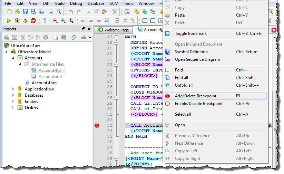The width and height of the screenshot is (284, 174).
Task: Open the Debug menu
Action: tap(76, 3)
